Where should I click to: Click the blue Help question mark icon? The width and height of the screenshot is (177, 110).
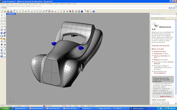pos(93,11)
